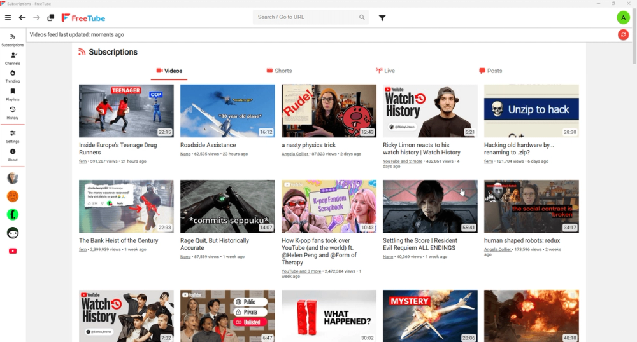This screenshot has width=637, height=342.
Task: Open the 'Roadside Assistance' video thumbnail
Action: [227, 111]
